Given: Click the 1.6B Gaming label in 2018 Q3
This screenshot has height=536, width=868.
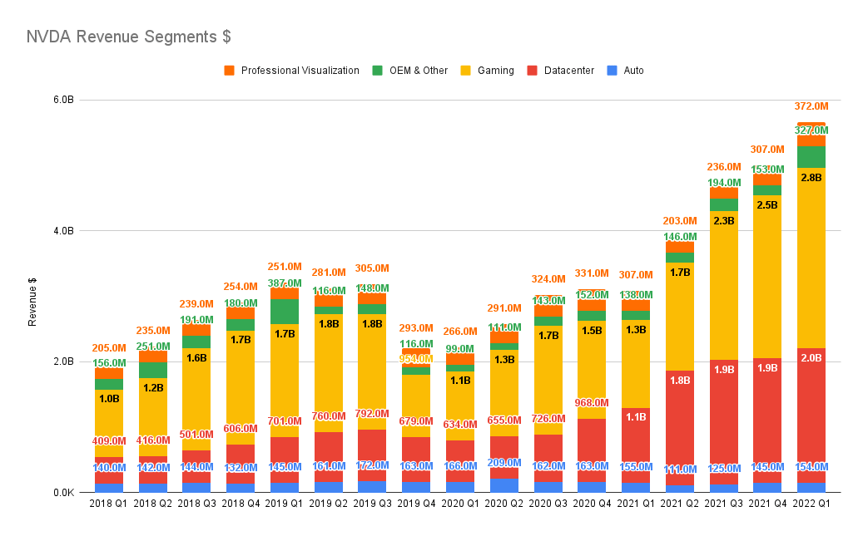Looking at the screenshot, I should click(x=196, y=358).
